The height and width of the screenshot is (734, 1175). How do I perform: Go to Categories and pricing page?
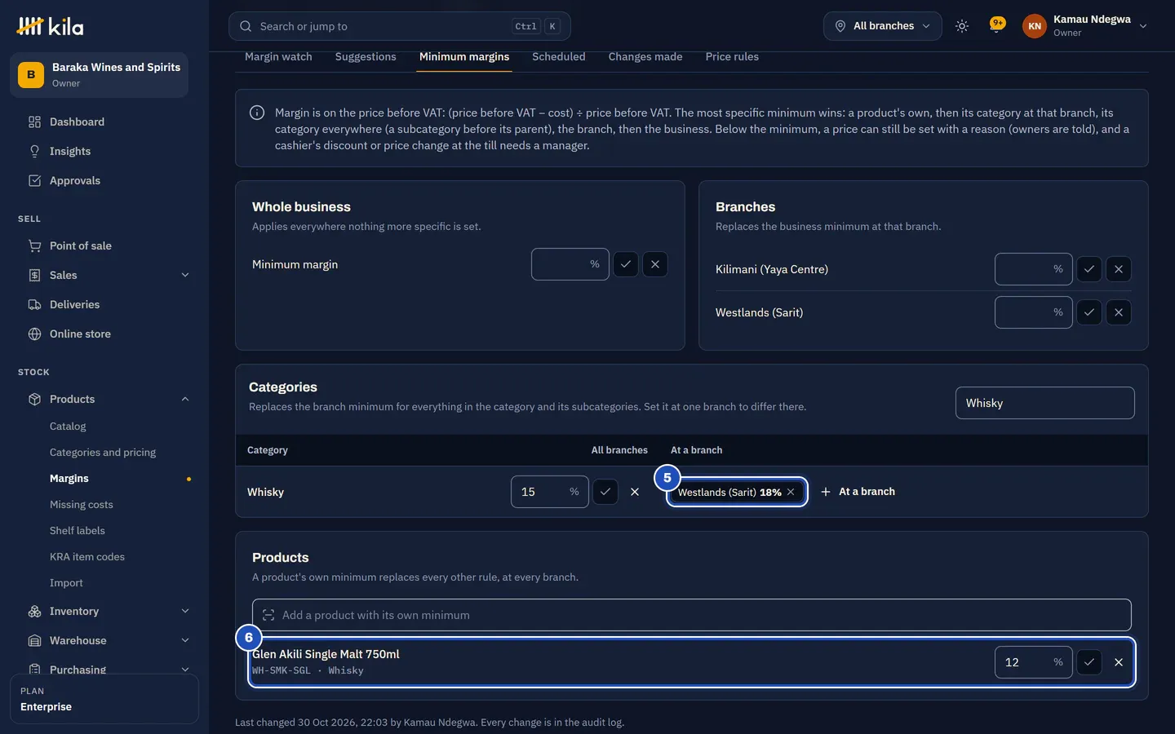point(103,452)
